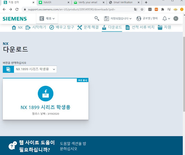This screenshot has width=185, height=155.
Task: Click the page vertical scrollbar
Action: point(184,74)
